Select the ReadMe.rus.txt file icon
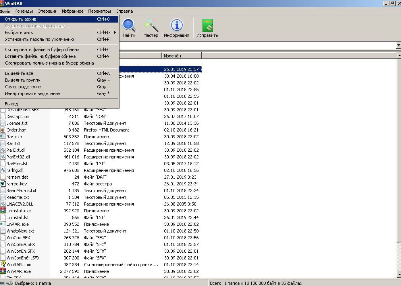401x286 pixels. pyautogui.click(x=3, y=191)
